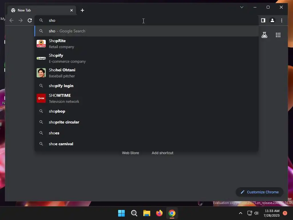Open the Chrome Labs flask icon
The width and height of the screenshot is (293, 220).
[264, 35]
